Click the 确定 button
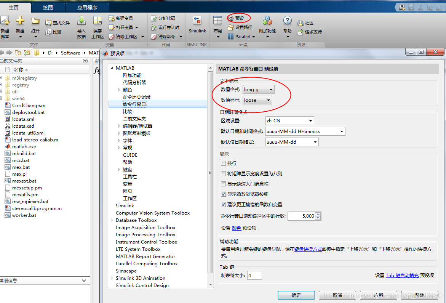446x303 pixels. tap(296, 295)
